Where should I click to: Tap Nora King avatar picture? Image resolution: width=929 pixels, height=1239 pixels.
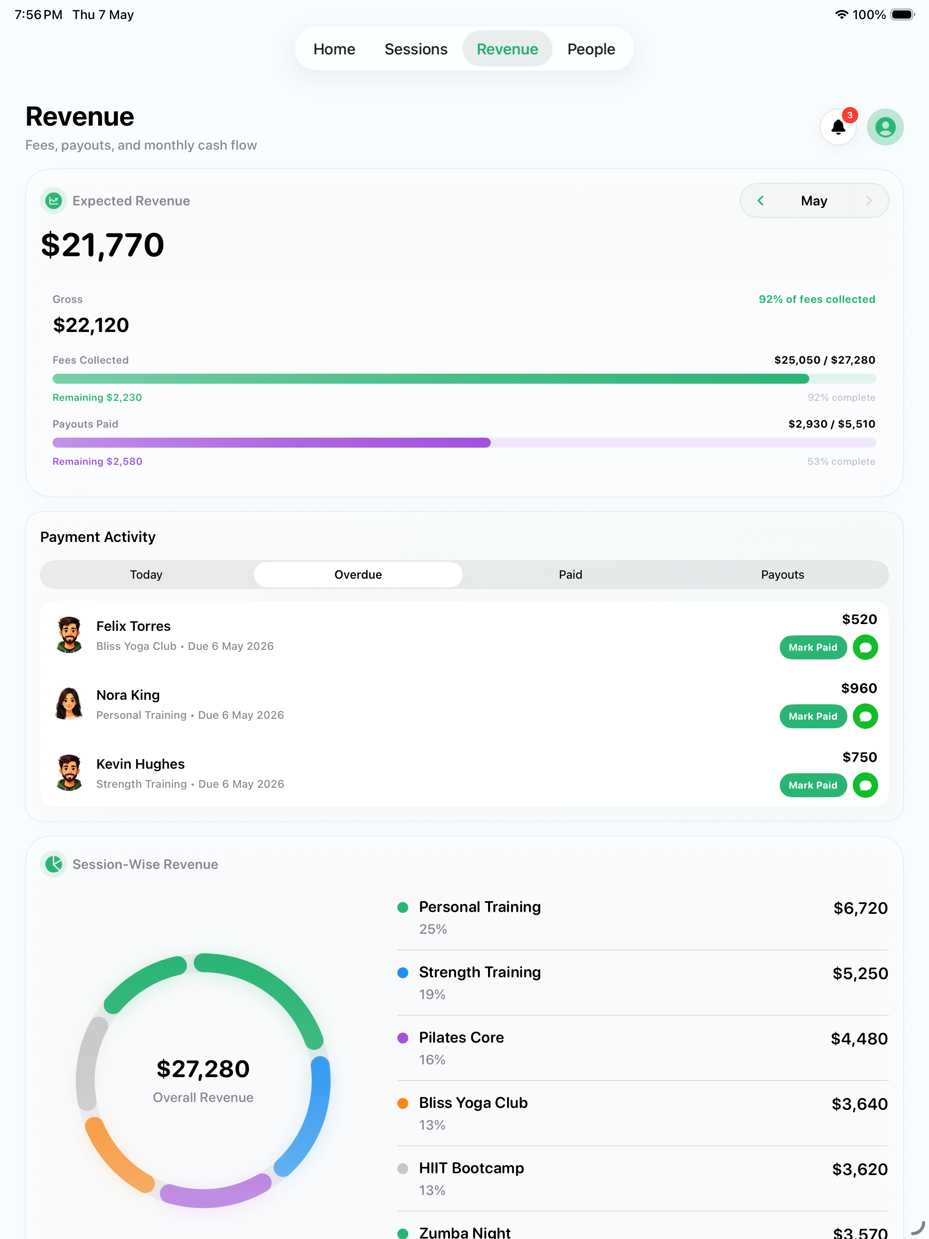(x=69, y=703)
